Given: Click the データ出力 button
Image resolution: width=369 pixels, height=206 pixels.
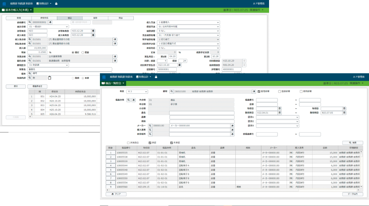Looking at the screenshot, I should pos(352,194).
